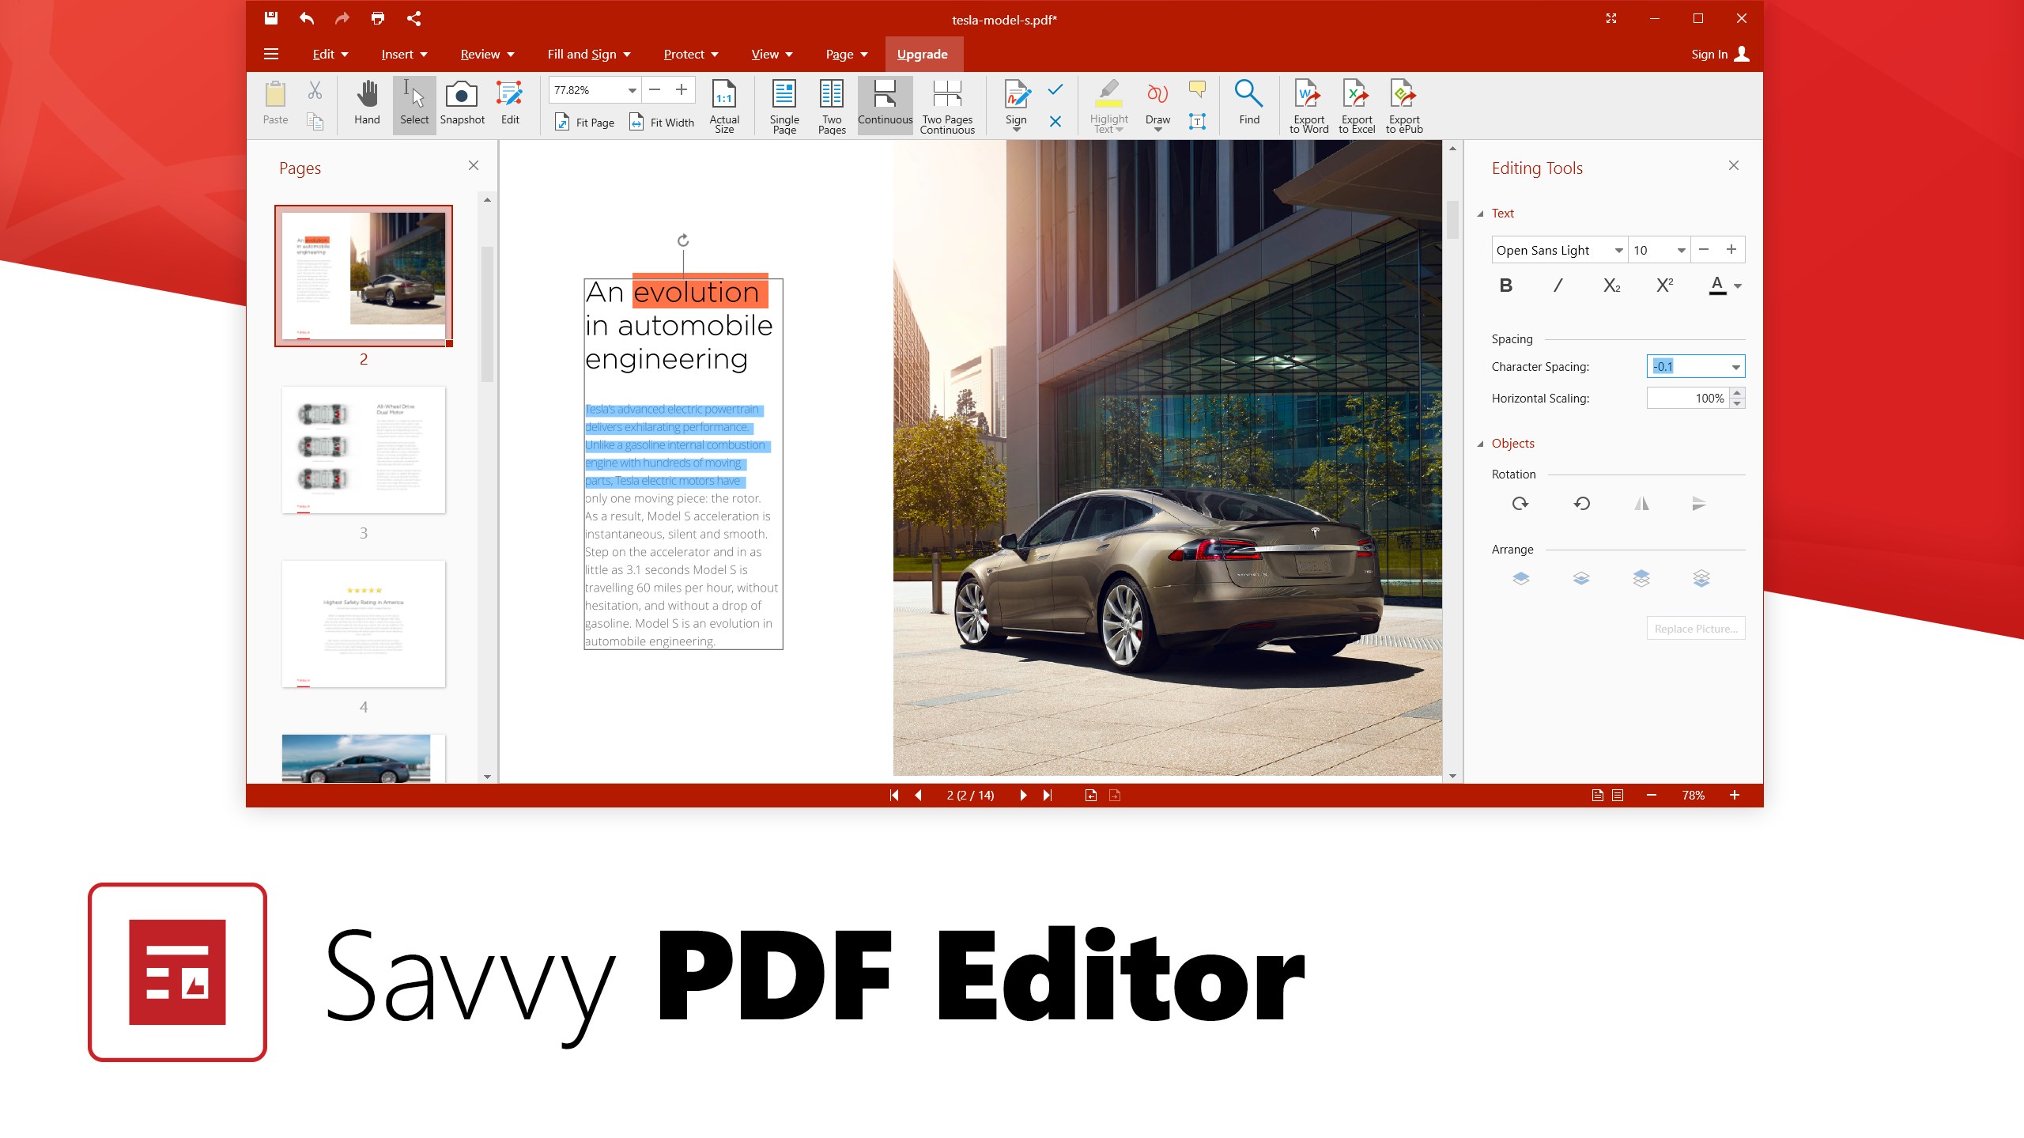Screen dimensions: 2024x1138
Task: Click the Upgrade button
Action: point(922,54)
